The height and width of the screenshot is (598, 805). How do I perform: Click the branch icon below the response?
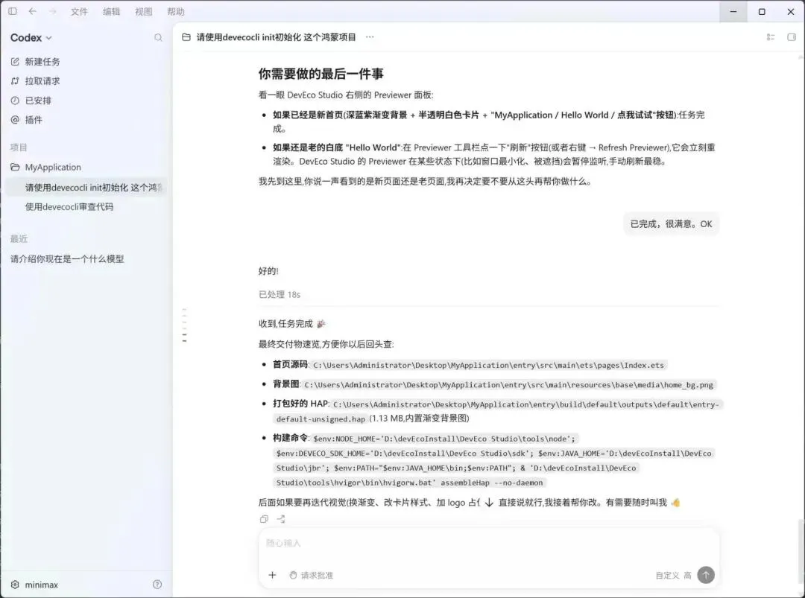281,519
